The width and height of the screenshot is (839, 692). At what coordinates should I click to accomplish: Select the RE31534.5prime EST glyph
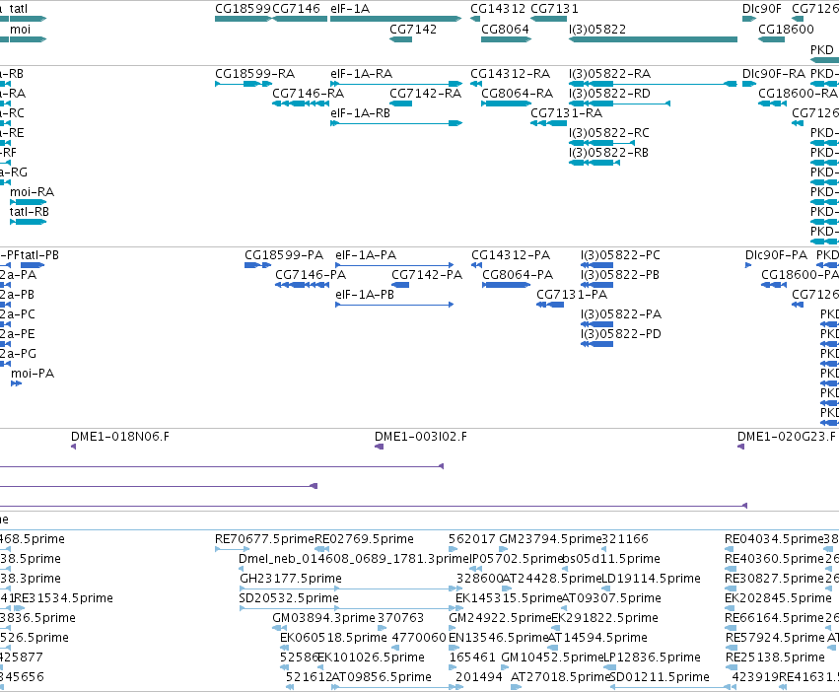(20, 608)
